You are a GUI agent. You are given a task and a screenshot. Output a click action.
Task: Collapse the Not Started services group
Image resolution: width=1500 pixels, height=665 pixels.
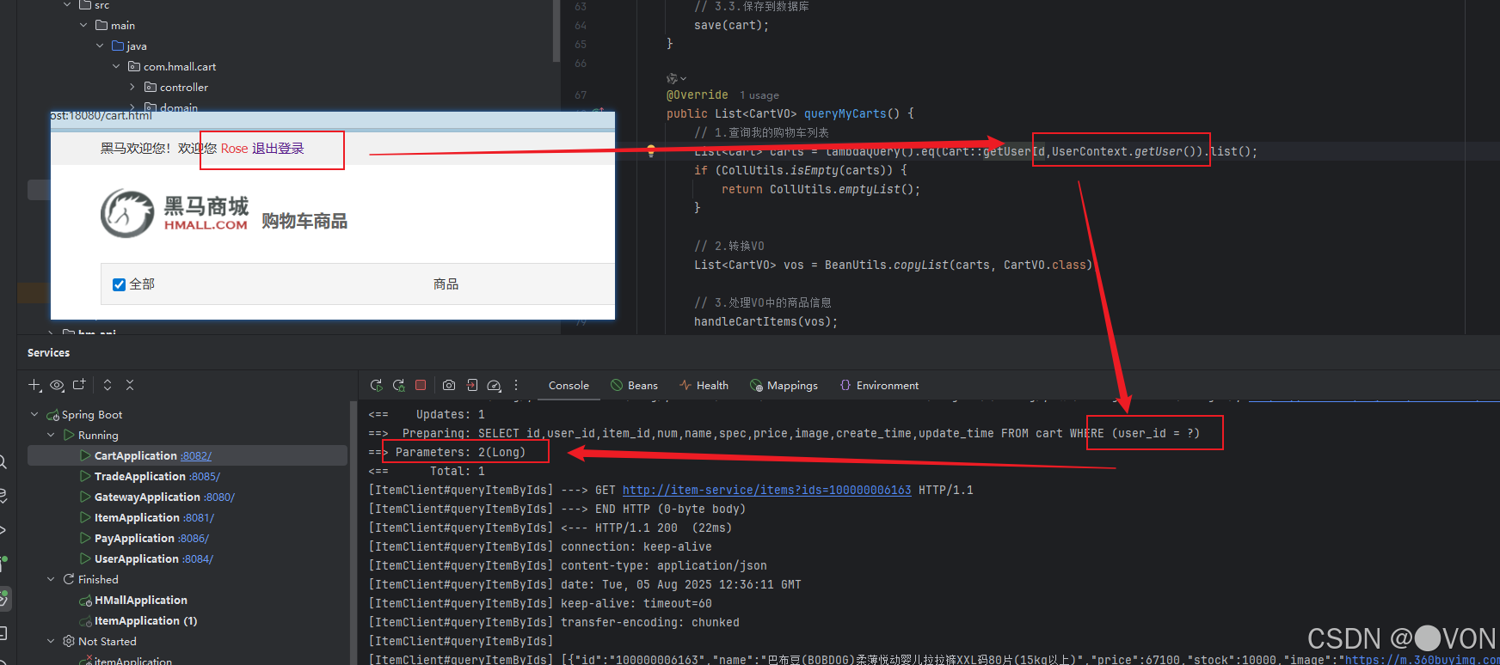pos(51,641)
